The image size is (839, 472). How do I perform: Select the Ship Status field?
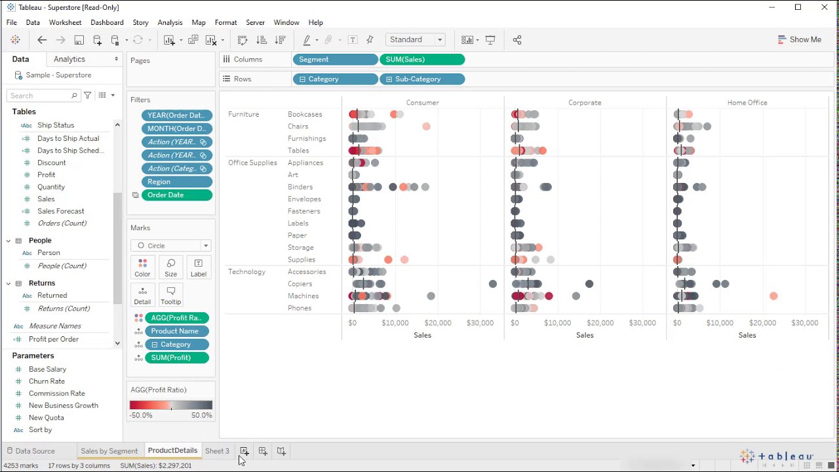click(x=56, y=125)
